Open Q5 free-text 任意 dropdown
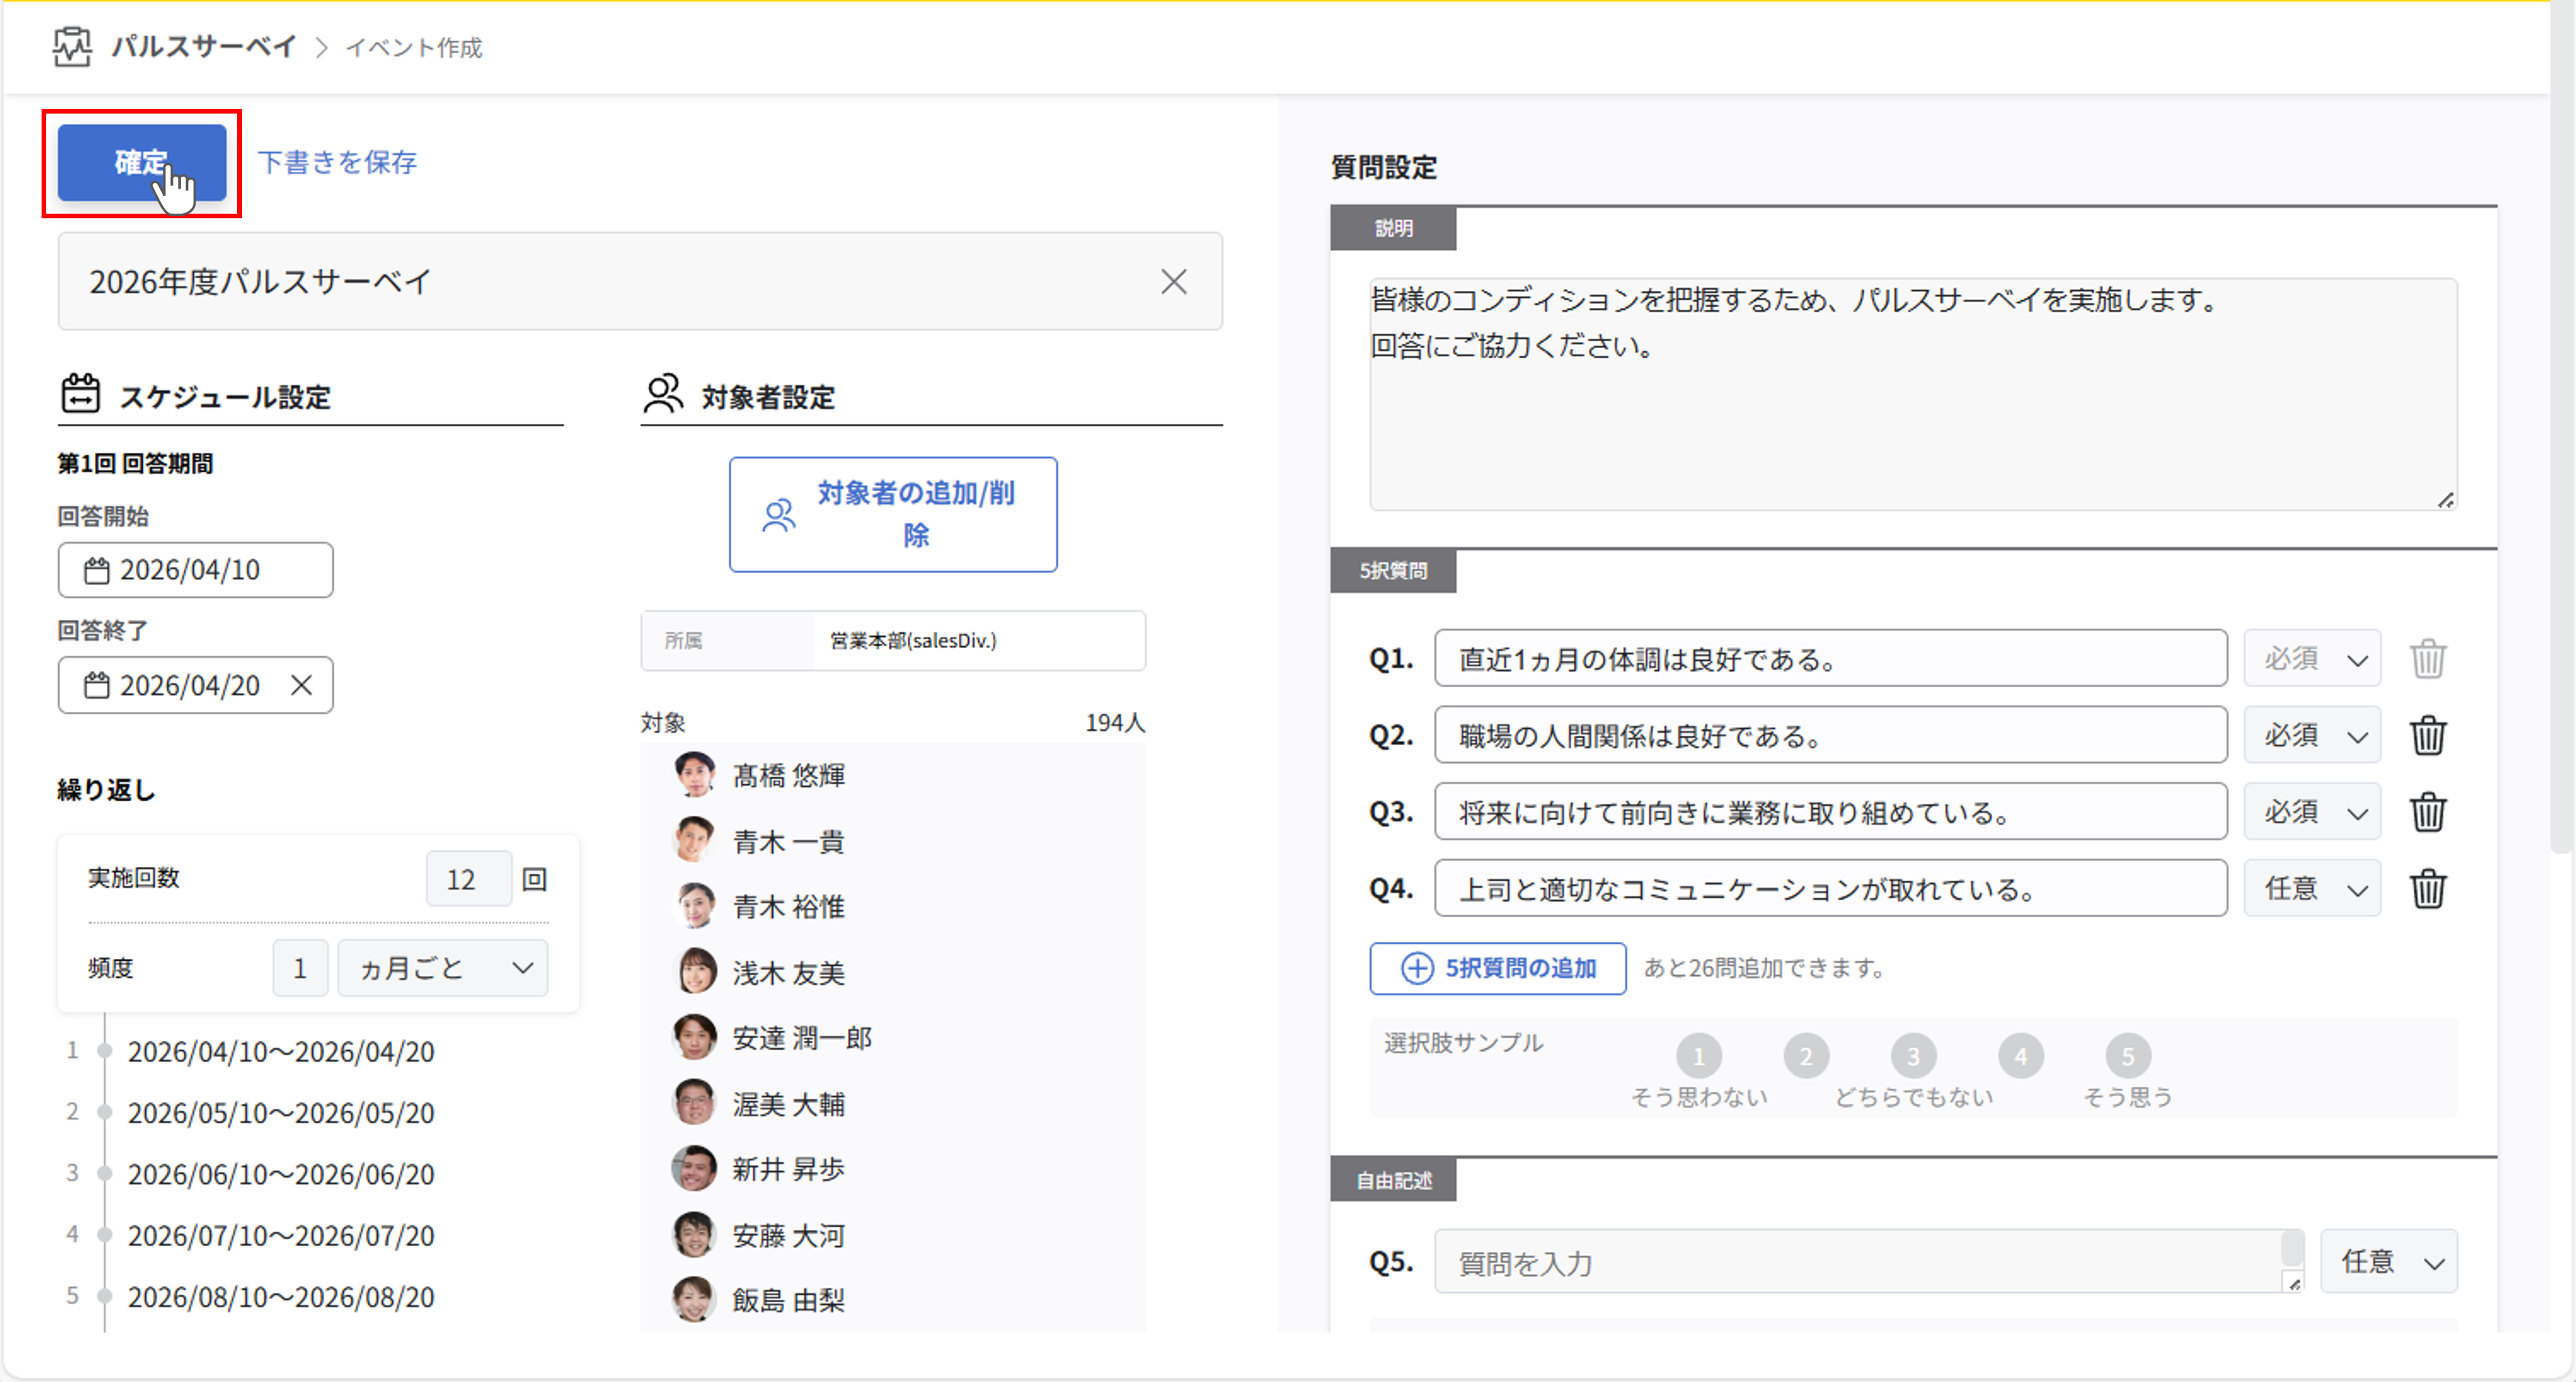This screenshot has width=2576, height=1382. click(2388, 1262)
